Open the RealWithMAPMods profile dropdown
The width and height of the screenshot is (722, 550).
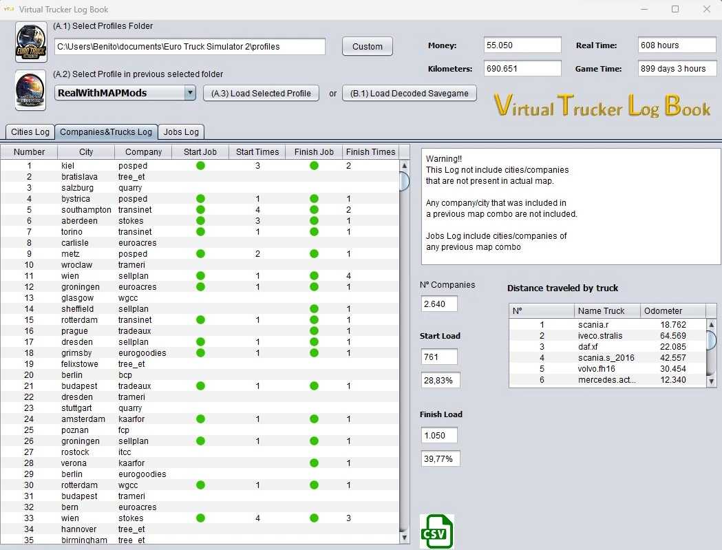pyautogui.click(x=190, y=93)
